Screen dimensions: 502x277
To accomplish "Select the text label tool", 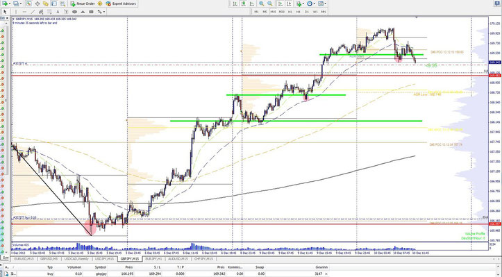I will click(66, 12).
